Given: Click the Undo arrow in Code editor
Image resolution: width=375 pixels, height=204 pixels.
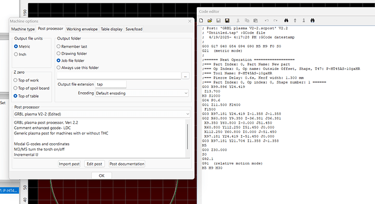Looking at the screenshot, I should click(x=267, y=21).
